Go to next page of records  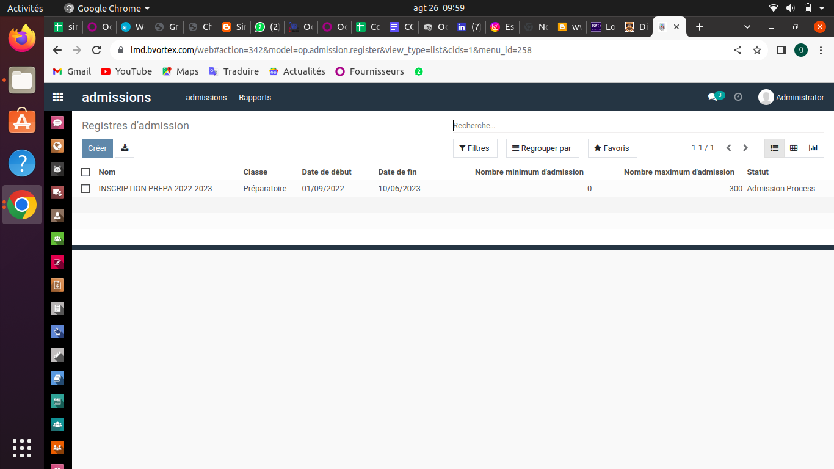point(745,148)
